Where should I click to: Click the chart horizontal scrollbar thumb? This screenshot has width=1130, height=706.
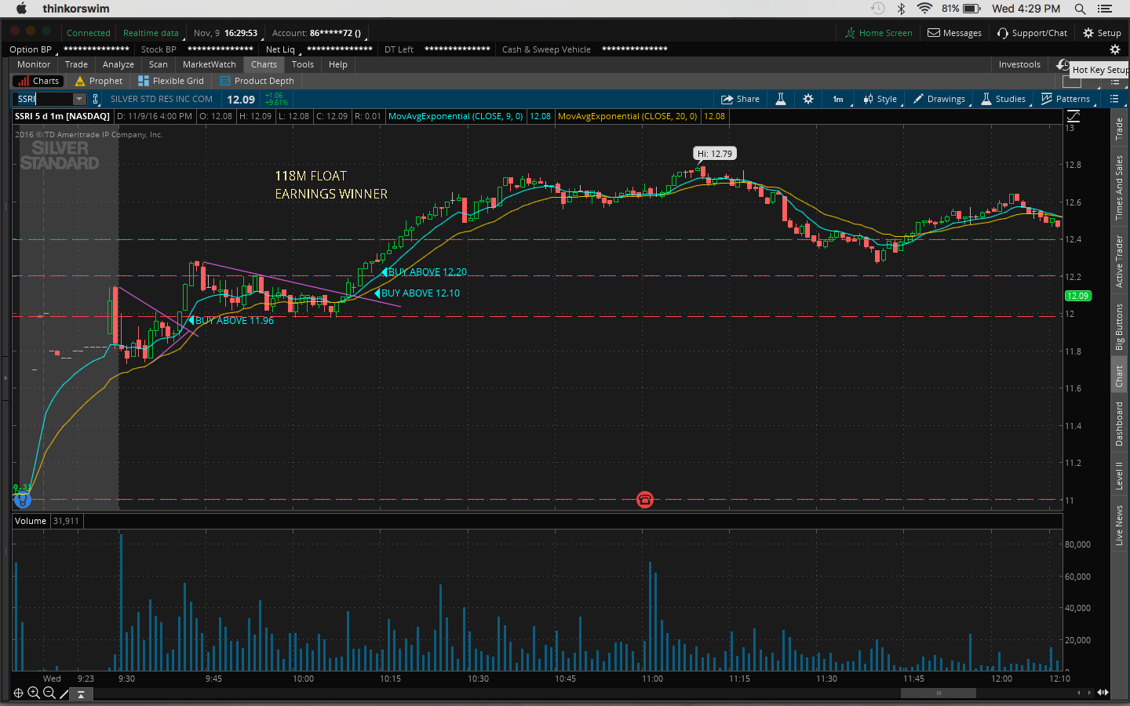click(939, 693)
